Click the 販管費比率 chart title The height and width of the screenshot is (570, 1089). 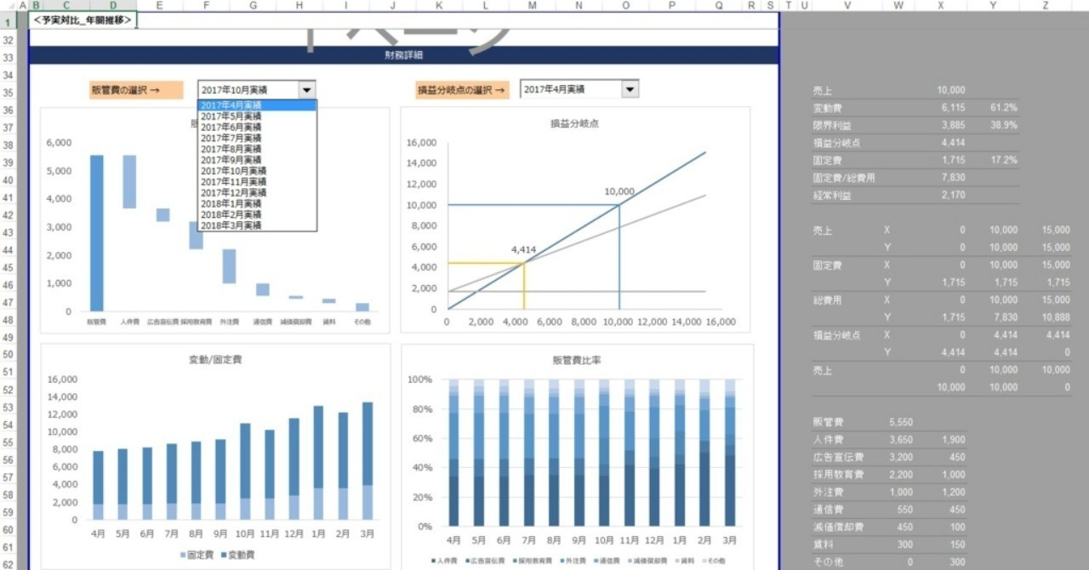(578, 360)
